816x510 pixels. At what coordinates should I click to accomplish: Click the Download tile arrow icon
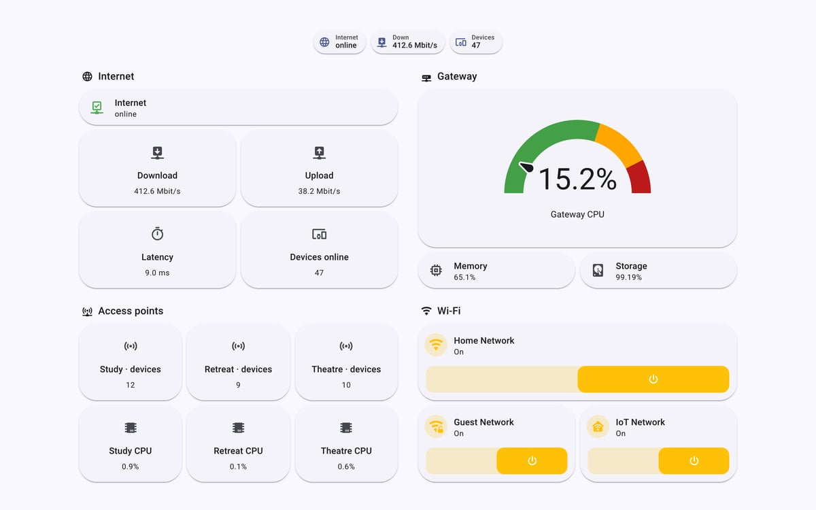pos(157,152)
